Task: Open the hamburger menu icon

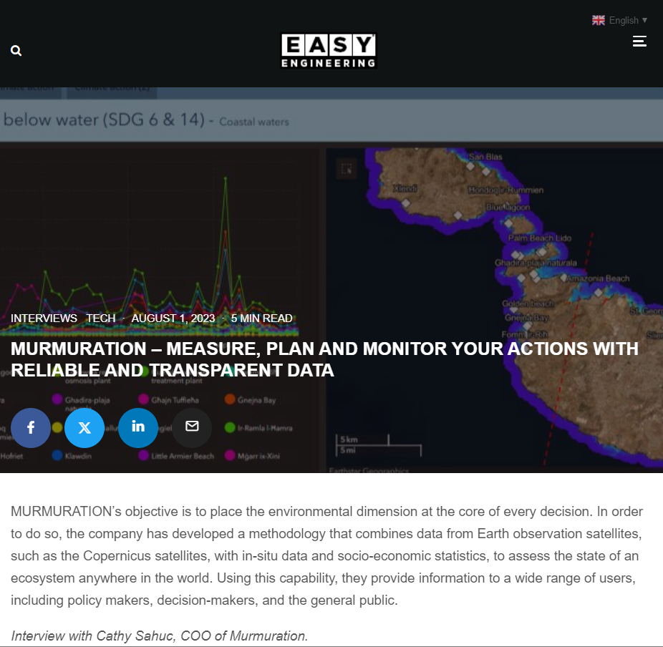Action: click(639, 42)
